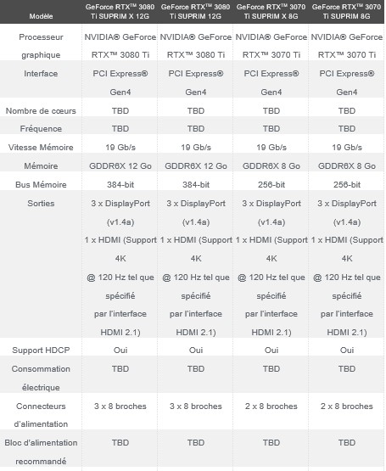Select the Vitesse Mémoire row label
Viewport: 386px width, 471px height.
click(41, 147)
